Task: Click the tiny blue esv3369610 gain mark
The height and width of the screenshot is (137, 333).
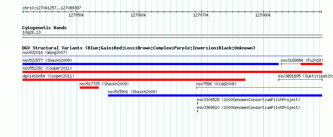Action: pos(198,111)
